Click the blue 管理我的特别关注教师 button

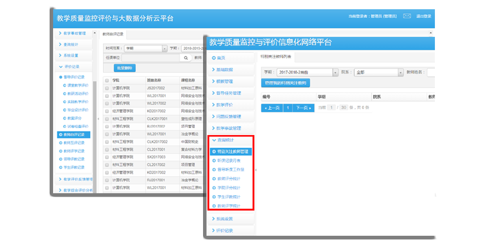pos(286,83)
